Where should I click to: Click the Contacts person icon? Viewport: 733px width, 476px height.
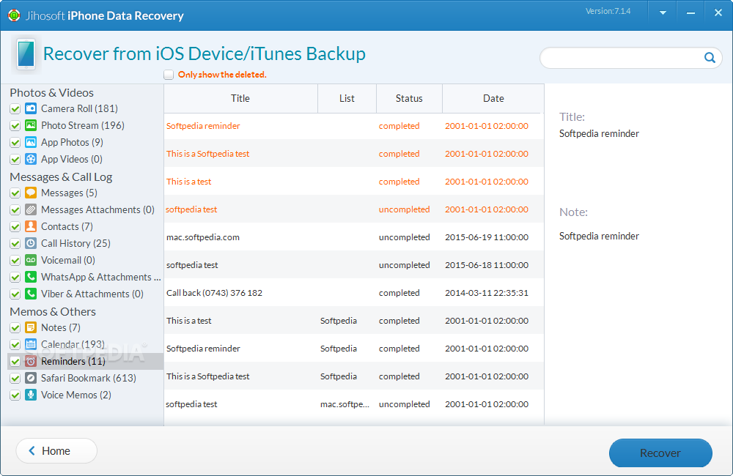pos(31,226)
